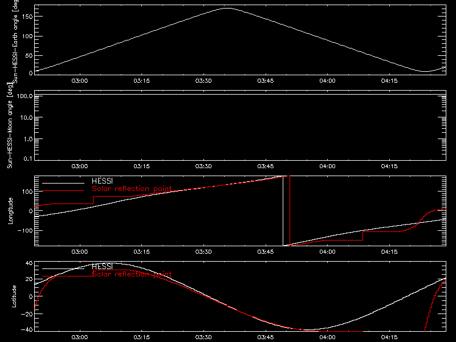Click 03:30 time label under Moon angle plot

tap(203, 166)
